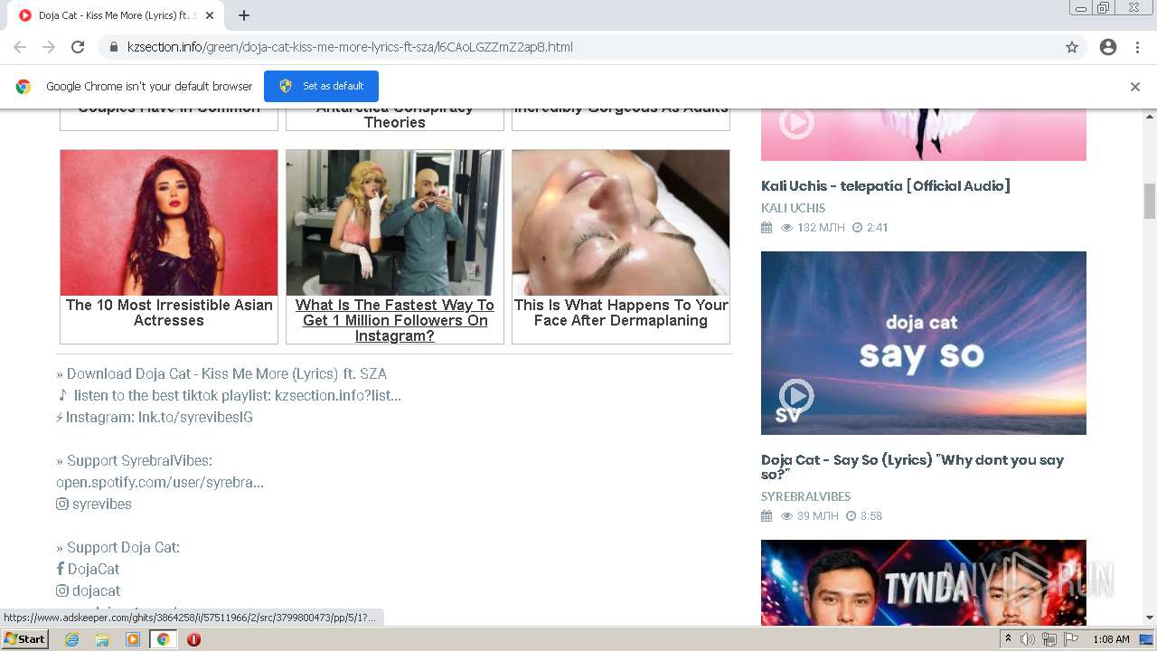This screenshot has height=651, width=1157.
Task: Click the address bar URL
Action: 350,47
